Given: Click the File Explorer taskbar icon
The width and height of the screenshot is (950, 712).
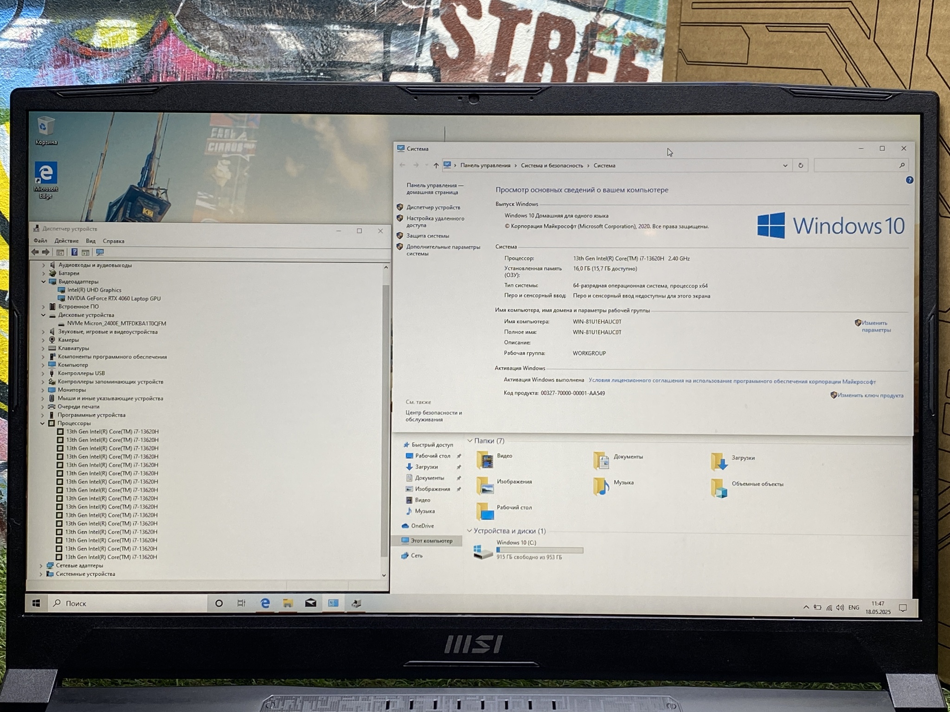Looking at the screenshot, I should coord(288,603).
